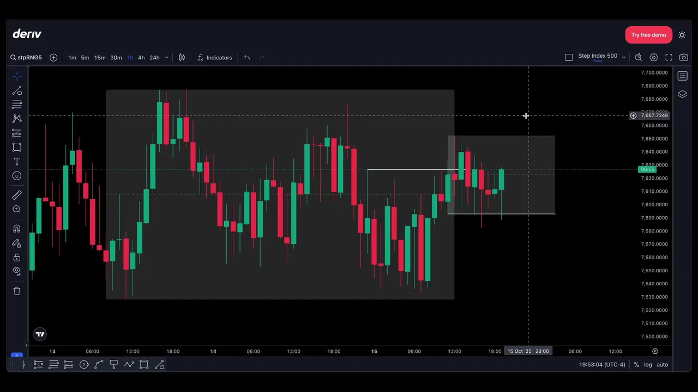Image resolution: width=698 pixels, height=392 pixels.
Task: Select curve tool in favorites toolbar
Action: pyautogui.click(x=99, y=365)
